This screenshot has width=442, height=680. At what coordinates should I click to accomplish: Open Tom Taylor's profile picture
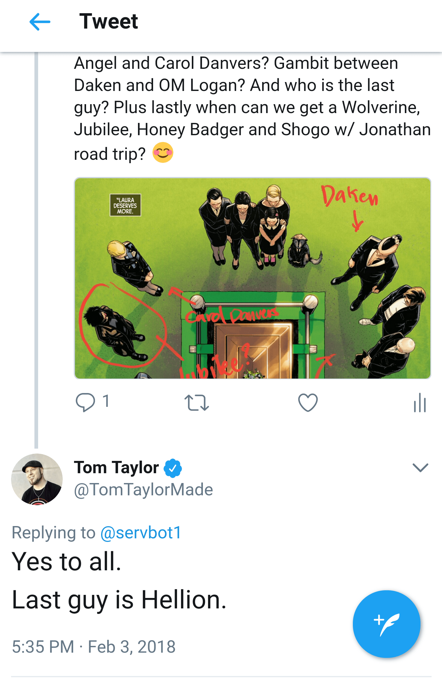(x=37, y=479)
